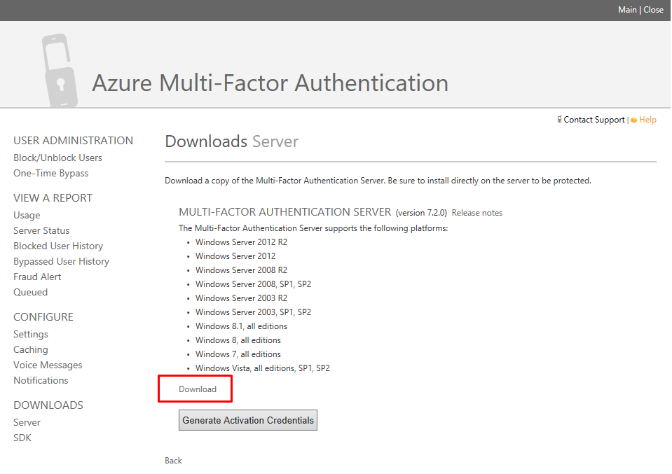Click the phone icon beside Contact Support
Viewport: 672px width, 474px height.
point(559,120)
